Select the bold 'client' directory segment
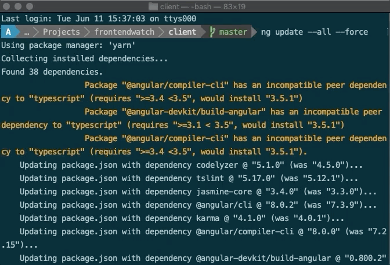The width and height of the screenshot is (390, 265). [x=182, y=32]
